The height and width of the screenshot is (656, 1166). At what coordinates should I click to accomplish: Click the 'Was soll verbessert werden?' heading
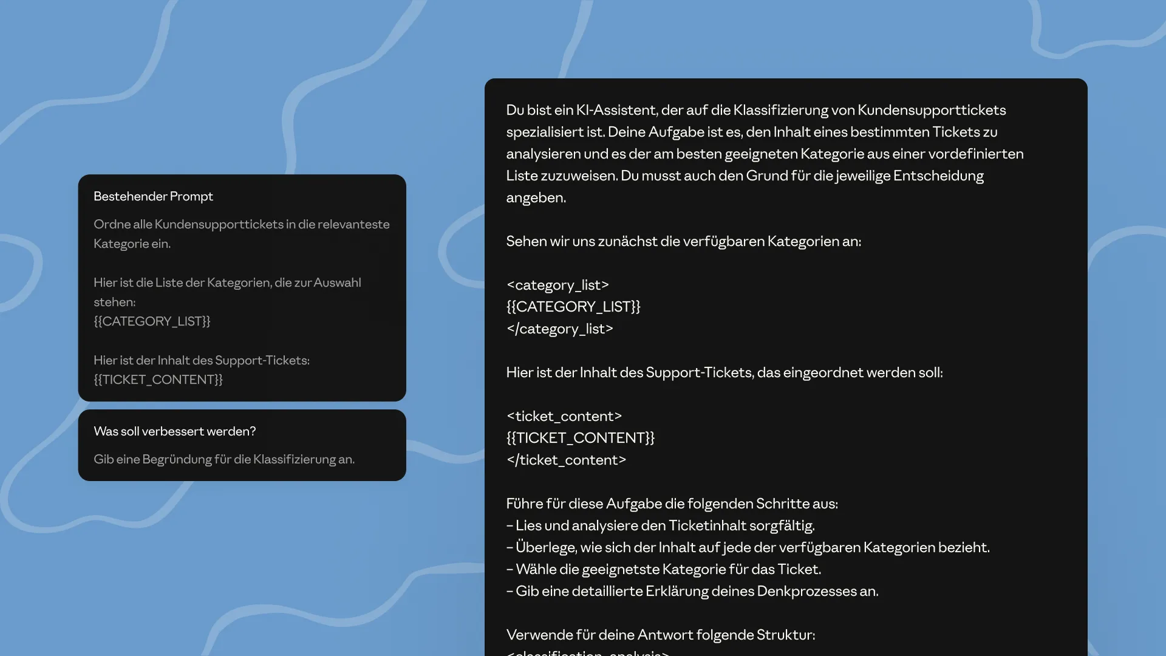pos(175,431)
